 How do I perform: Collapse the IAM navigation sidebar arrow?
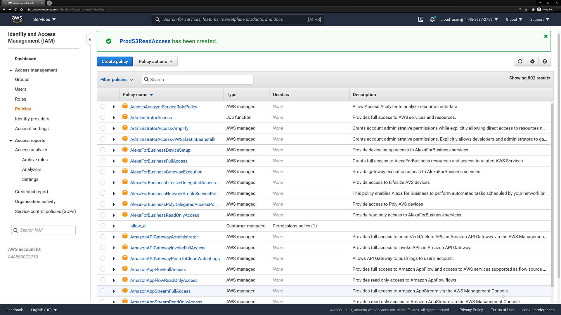point(89,40)
